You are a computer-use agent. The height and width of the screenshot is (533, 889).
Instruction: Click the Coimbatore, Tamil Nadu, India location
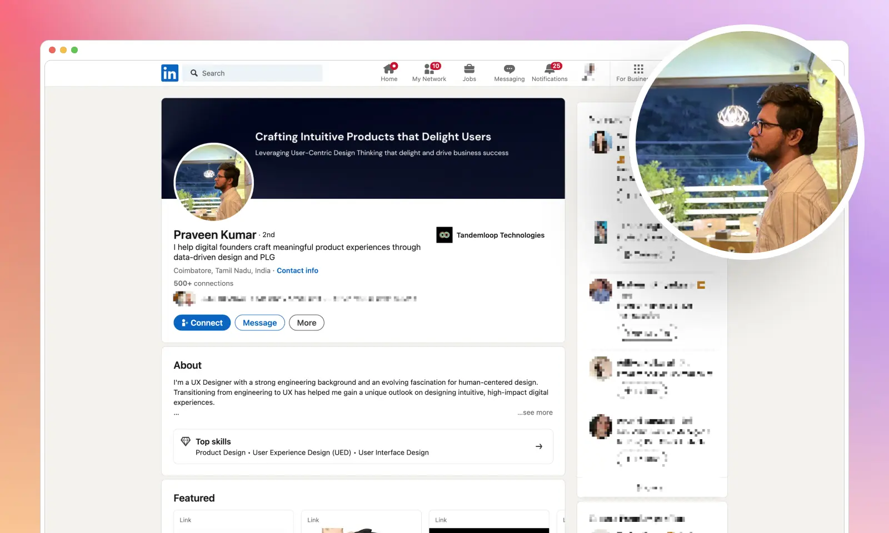222,271
